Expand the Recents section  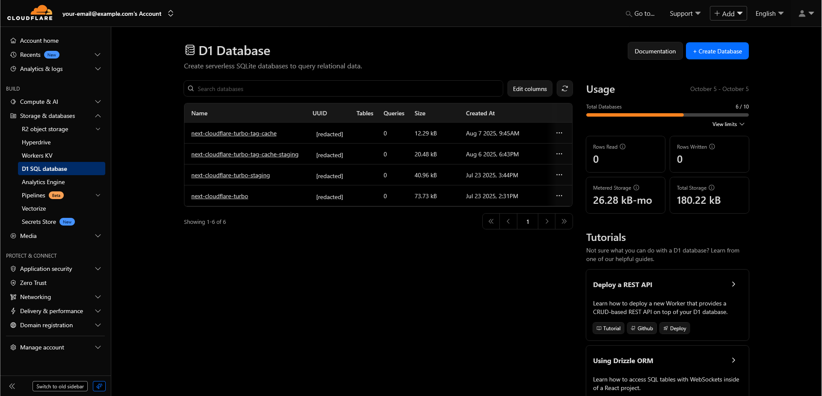98,55
